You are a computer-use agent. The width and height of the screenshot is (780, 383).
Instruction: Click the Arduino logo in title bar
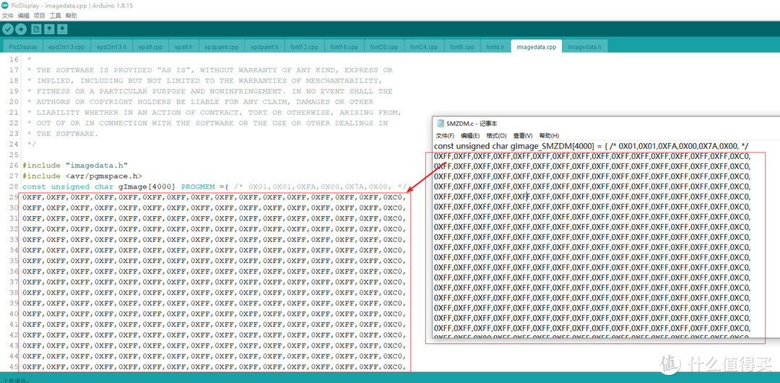(x=5, y=5)
